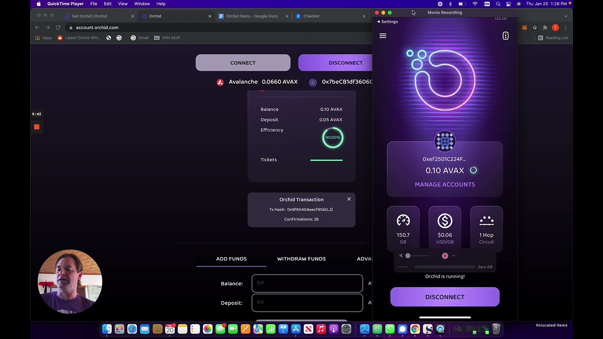This screenshot has width=603, height=339.
Task: Open Google Chrome from the Dock
Action: click(415, 329)
